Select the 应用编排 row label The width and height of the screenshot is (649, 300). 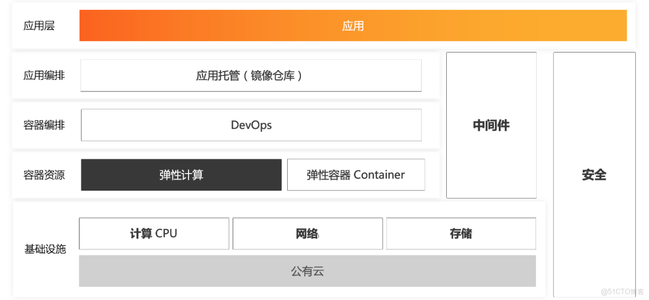coord(44,76)
